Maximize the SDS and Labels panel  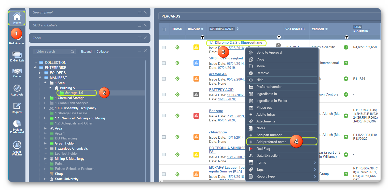[140, 25]
